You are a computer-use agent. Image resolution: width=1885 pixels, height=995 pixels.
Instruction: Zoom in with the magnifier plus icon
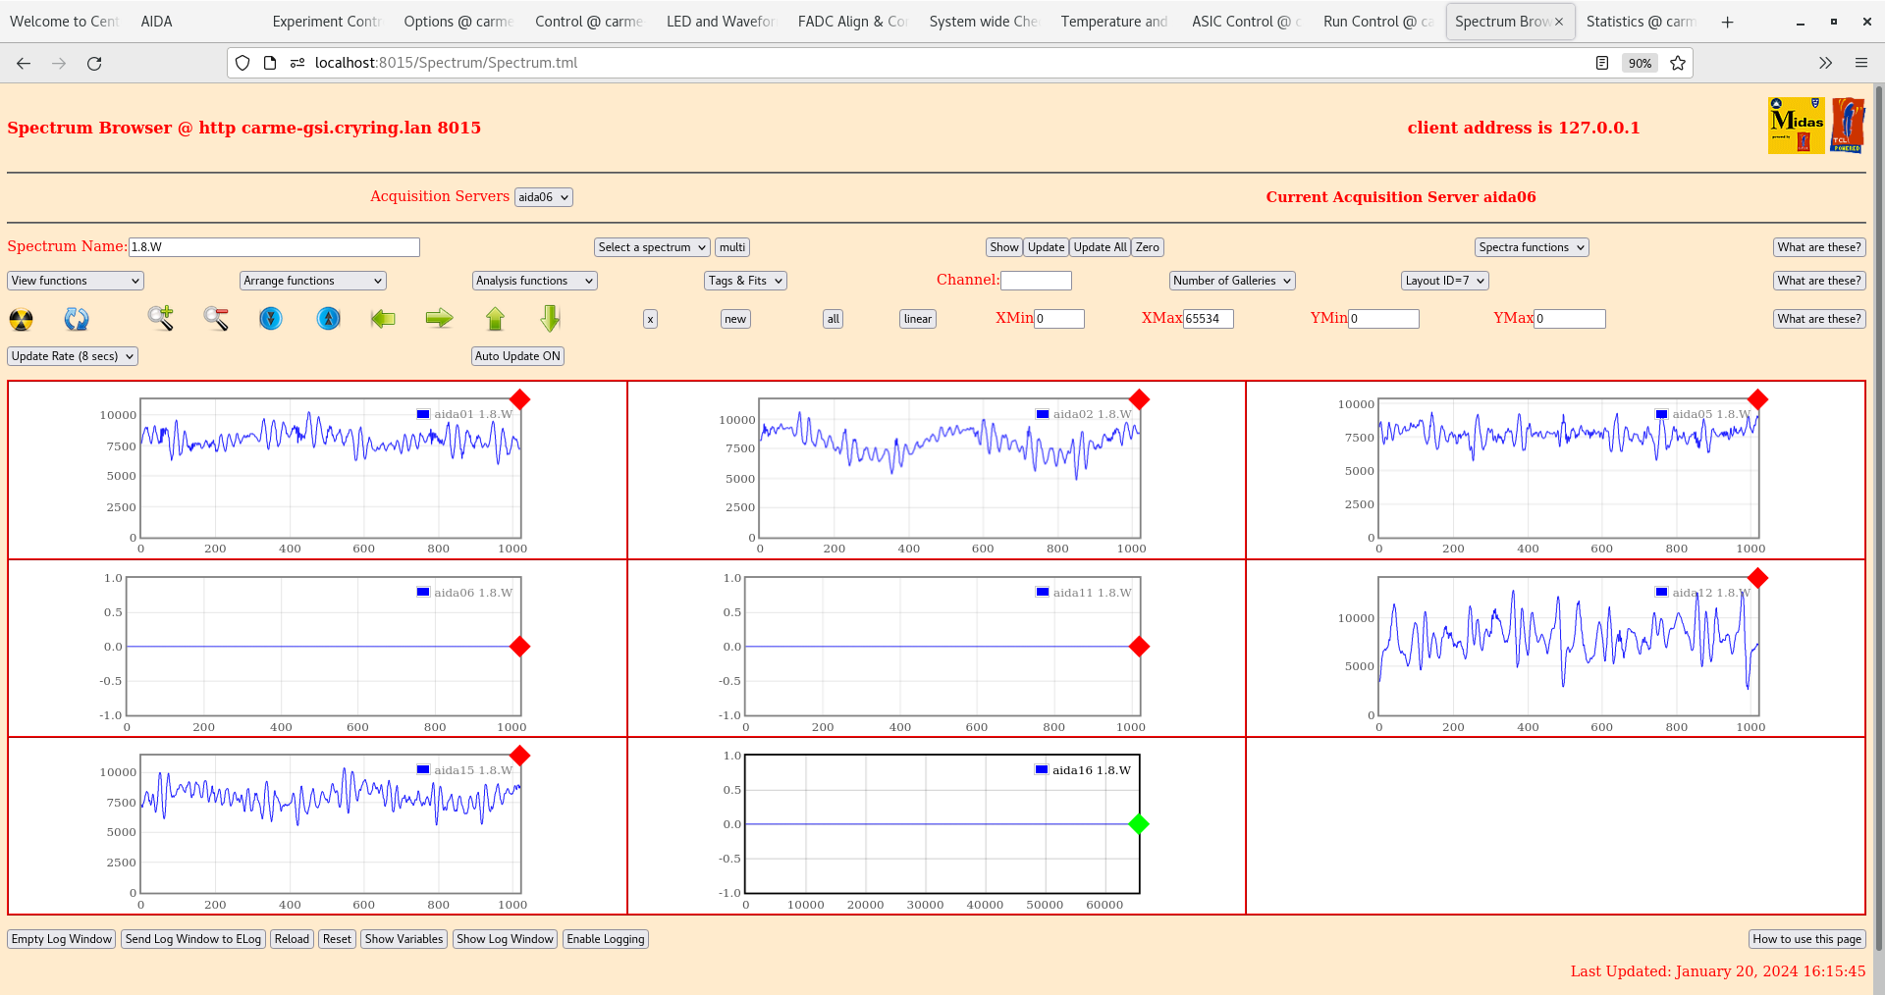click(160, 318)
